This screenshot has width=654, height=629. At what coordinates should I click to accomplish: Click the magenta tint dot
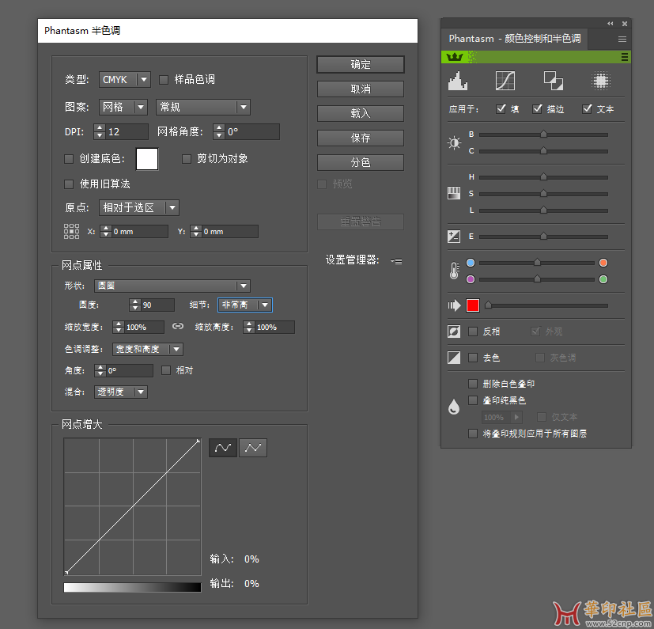point(471,279)
